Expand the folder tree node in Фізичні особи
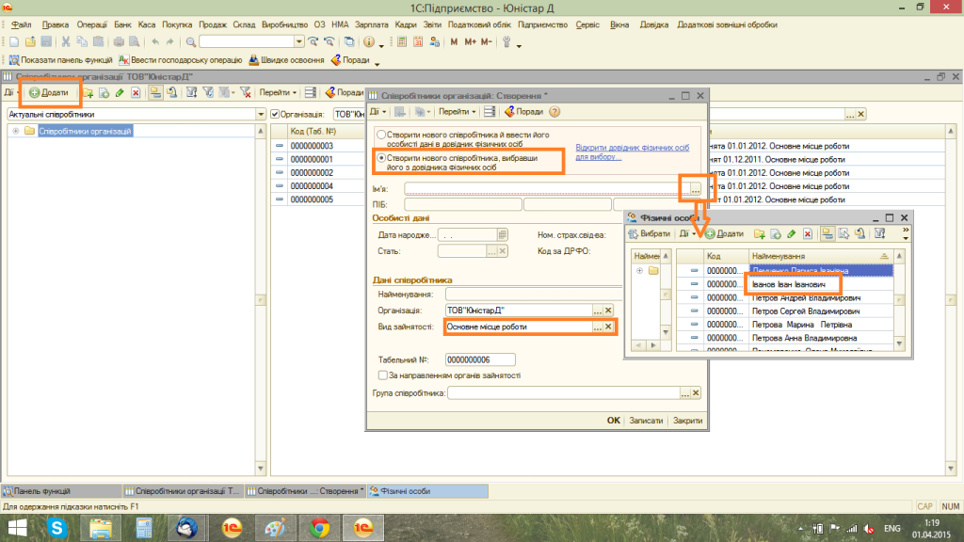This screenshot has height=542, width=964. coord(639,270)
